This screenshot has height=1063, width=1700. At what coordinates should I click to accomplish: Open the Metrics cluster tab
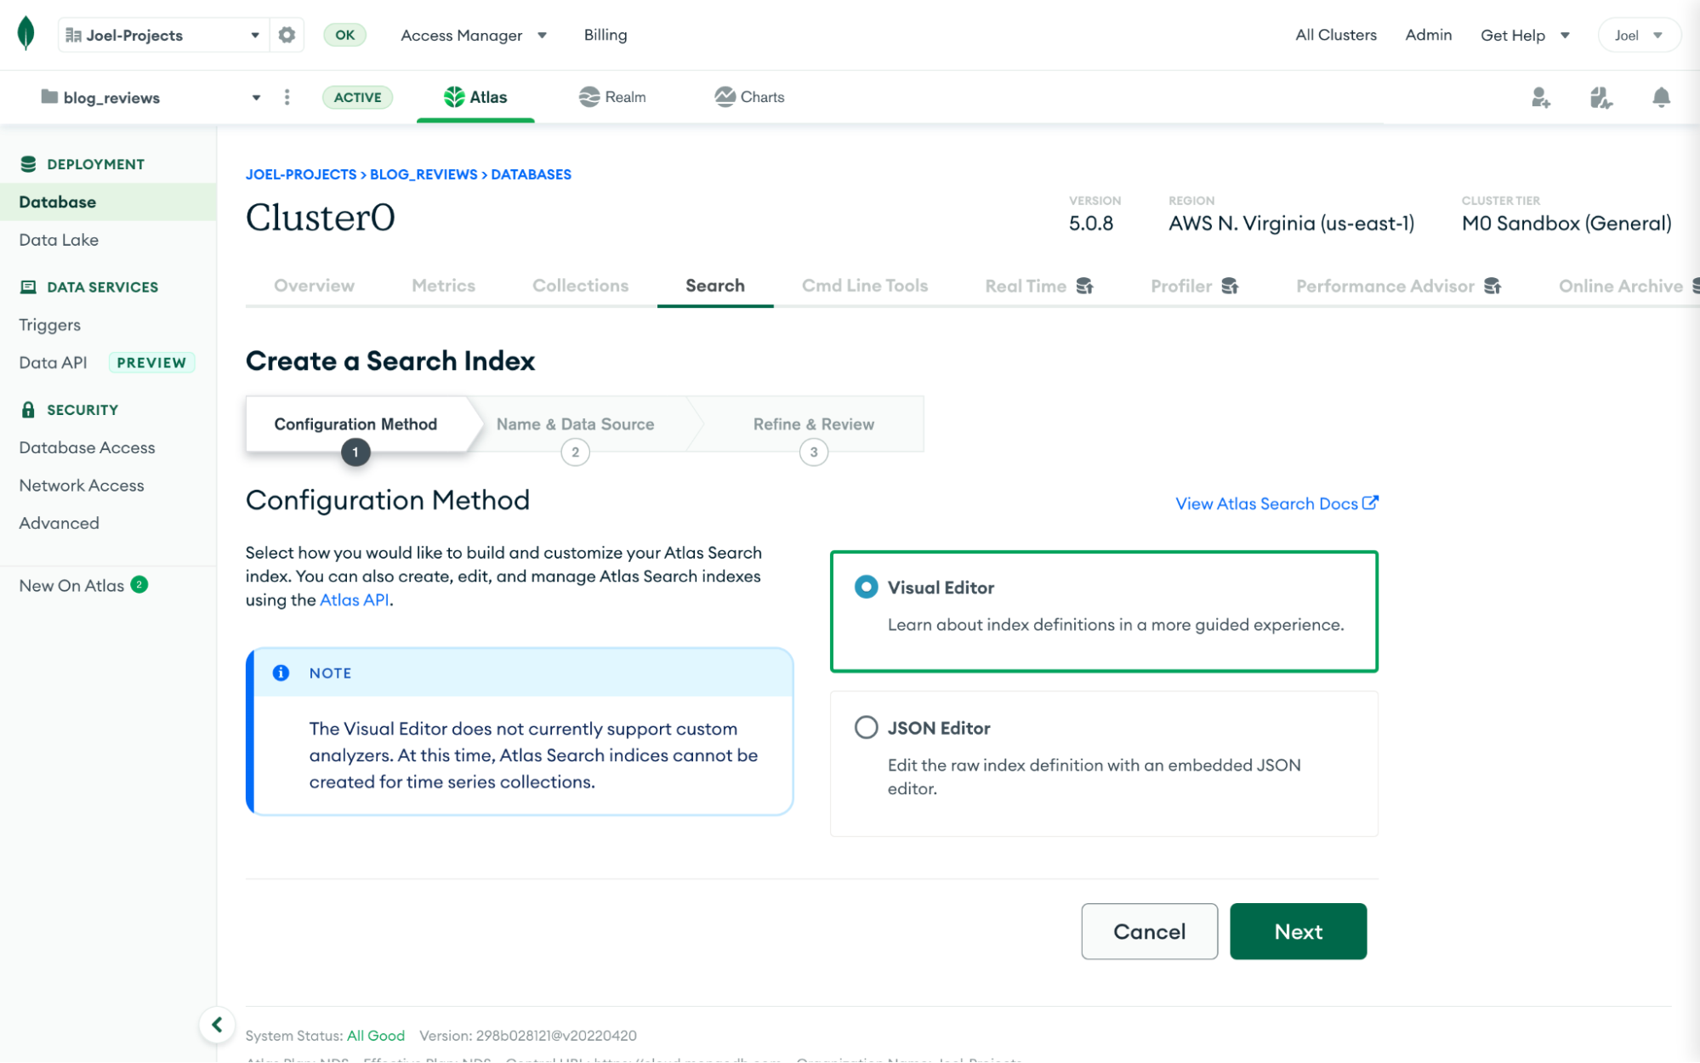[443, 286]
